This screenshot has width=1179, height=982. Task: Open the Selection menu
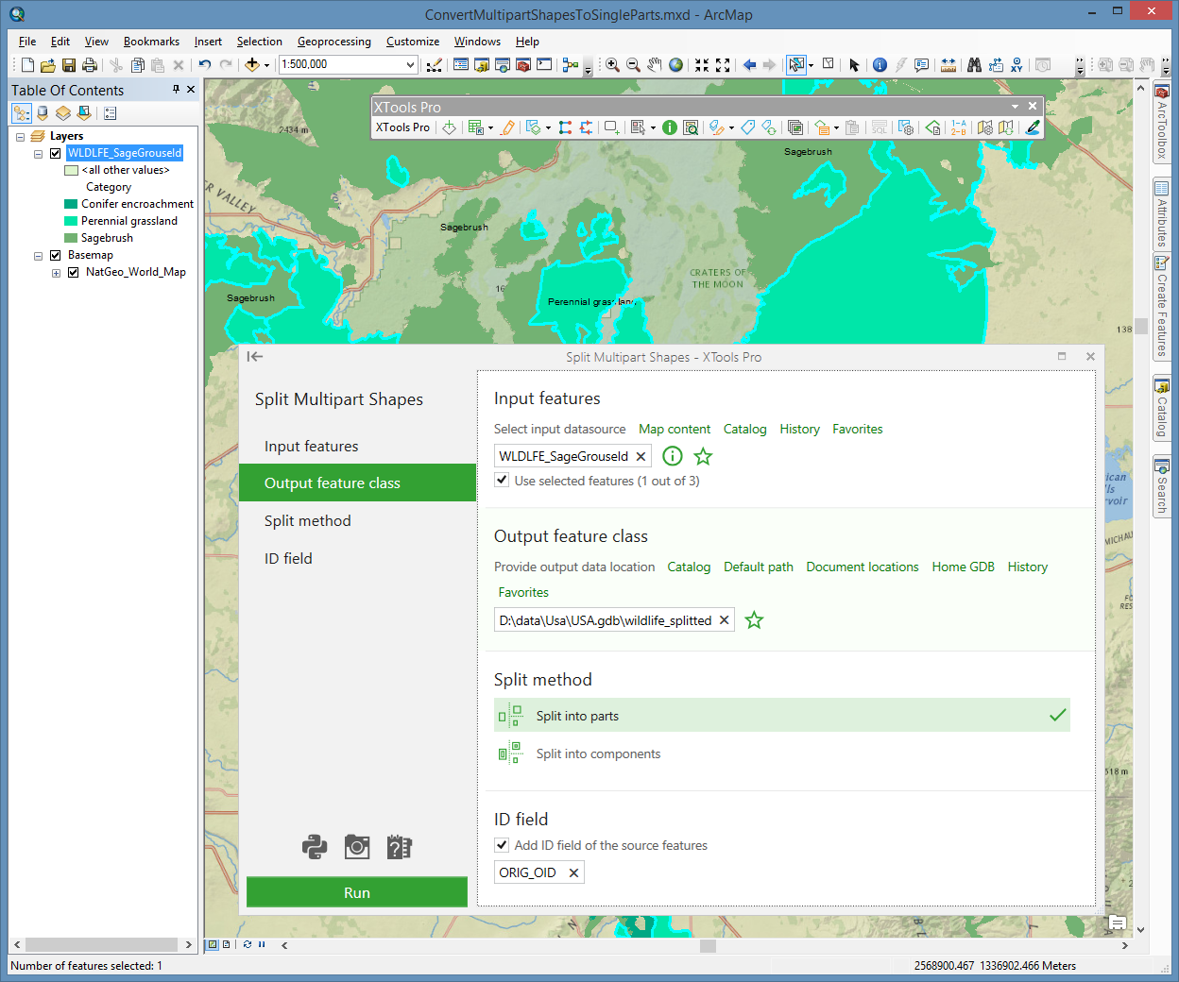(x=259, y=42)
